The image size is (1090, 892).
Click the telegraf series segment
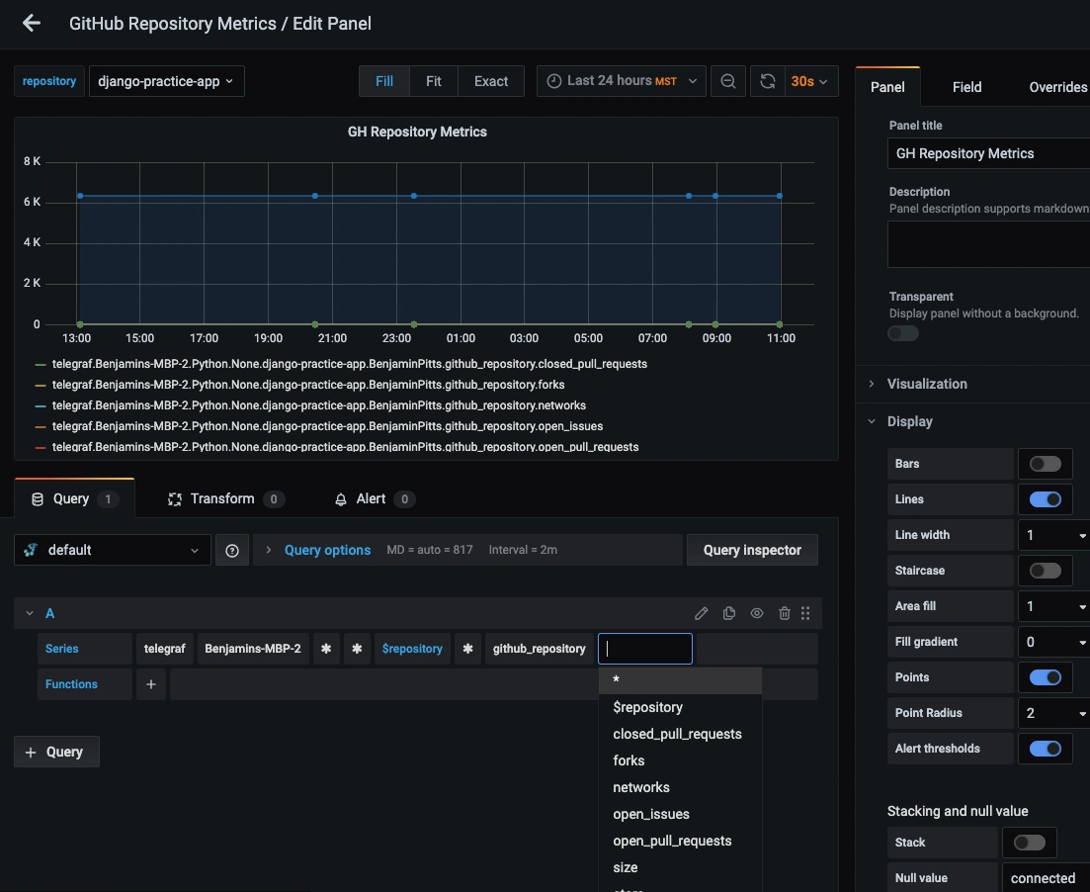[x=165, y=649]
